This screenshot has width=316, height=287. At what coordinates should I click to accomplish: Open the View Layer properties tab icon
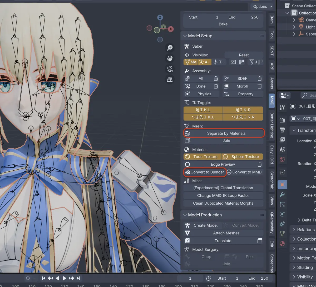pyautogui.click(x=282, y=140)
